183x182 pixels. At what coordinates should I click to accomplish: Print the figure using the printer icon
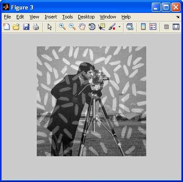[x=35, y=27]
